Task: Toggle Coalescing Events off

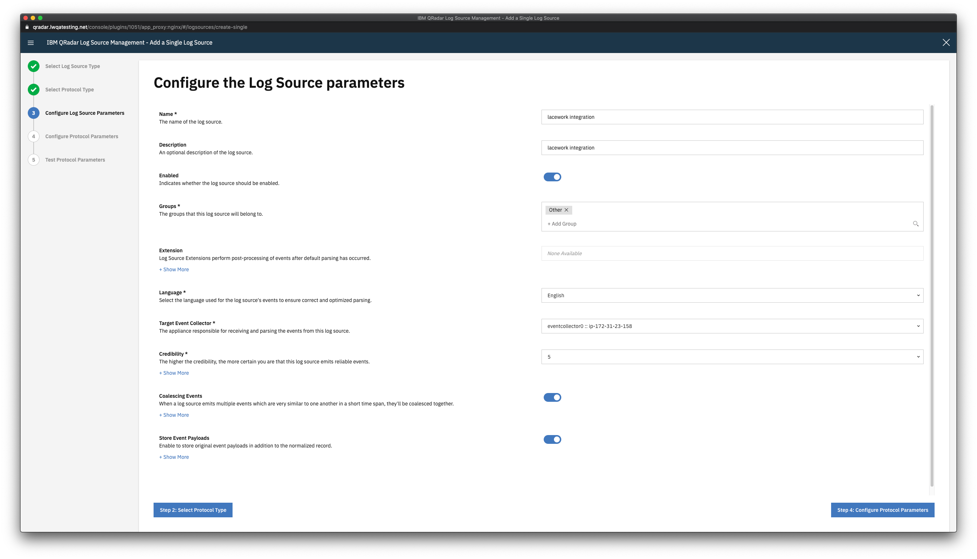Action: [x=552, y=397]
